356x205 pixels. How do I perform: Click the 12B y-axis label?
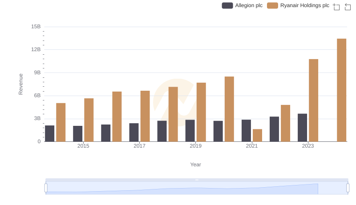coord(36,49)
